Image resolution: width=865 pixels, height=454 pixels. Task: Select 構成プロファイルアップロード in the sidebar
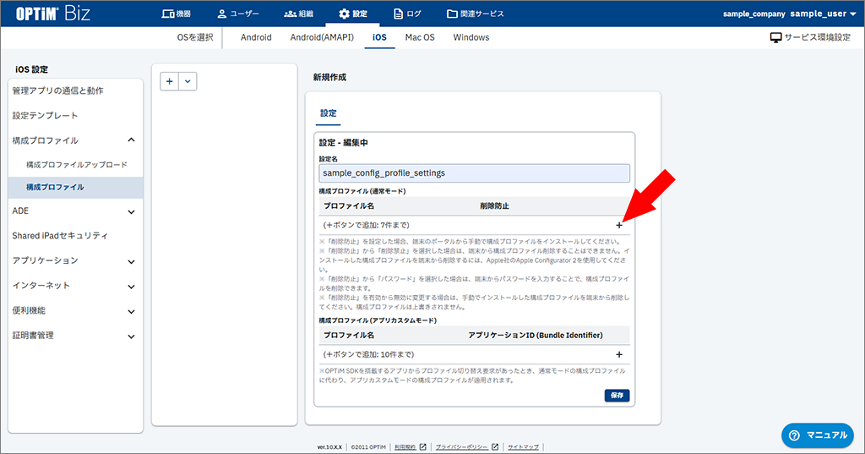tap(76, 164)
